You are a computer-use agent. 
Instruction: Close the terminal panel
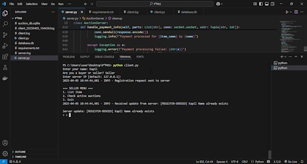302,57
